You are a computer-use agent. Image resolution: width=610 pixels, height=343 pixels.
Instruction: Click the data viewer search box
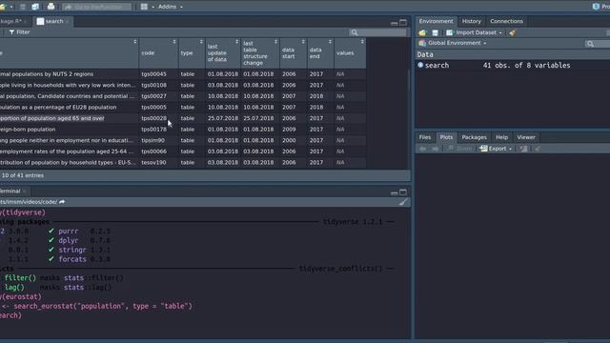(377, 32)
